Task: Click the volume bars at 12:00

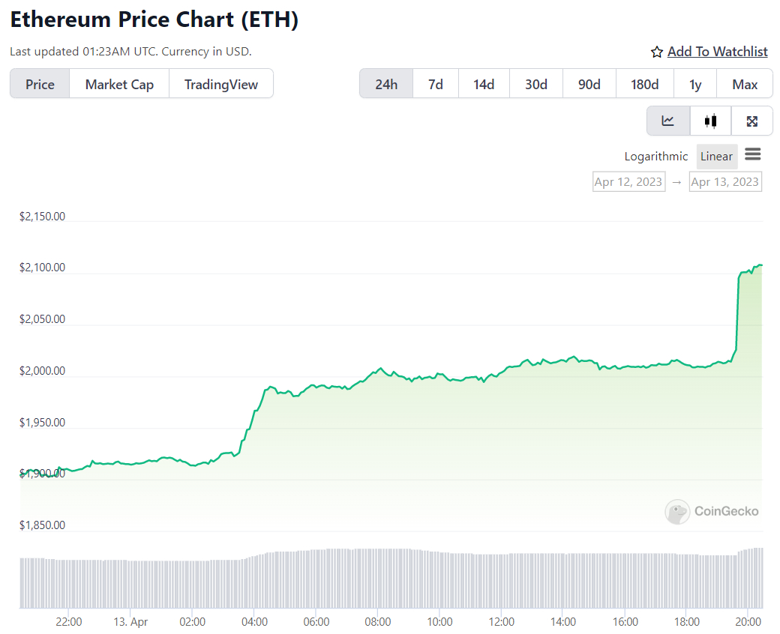Action: point(501,581)
